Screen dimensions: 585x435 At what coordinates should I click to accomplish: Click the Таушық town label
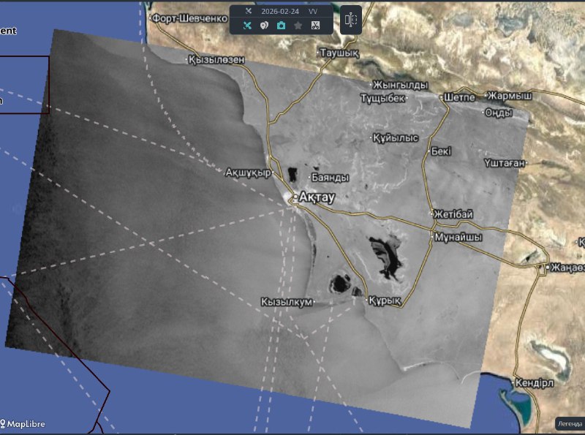(x=339, y=53)
